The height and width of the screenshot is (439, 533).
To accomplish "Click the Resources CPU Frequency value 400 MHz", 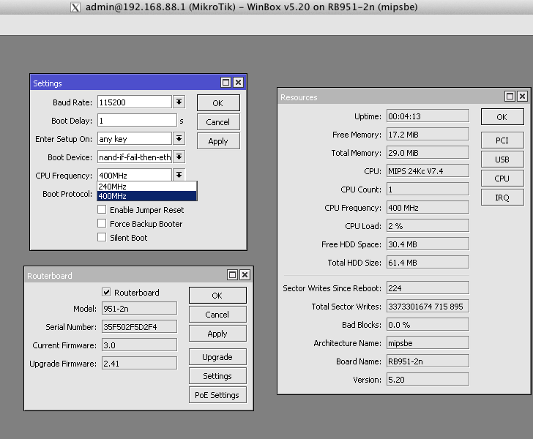I will click(428, 207).
